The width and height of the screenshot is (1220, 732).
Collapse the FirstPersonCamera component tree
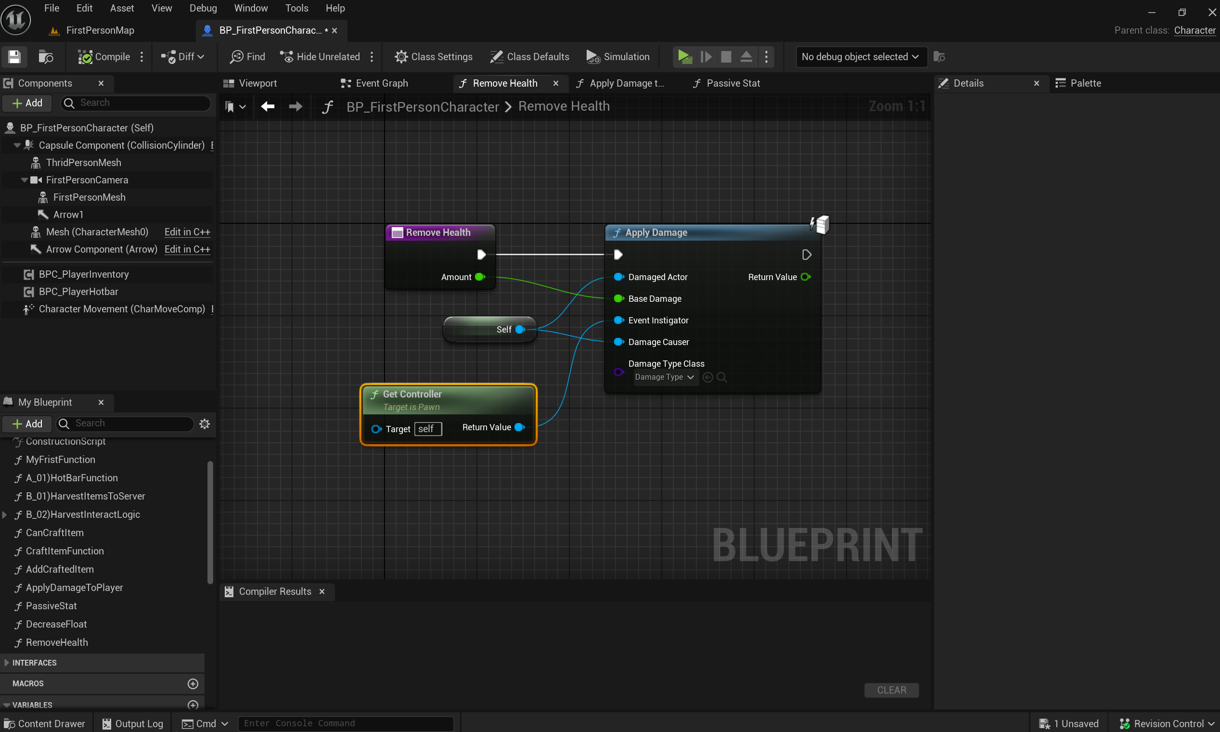pos(24,180)
